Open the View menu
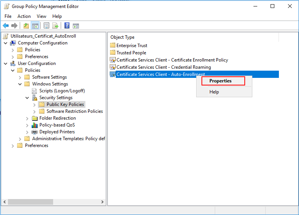The height and width of the screenshot is (215, 299). coord(41,16)
